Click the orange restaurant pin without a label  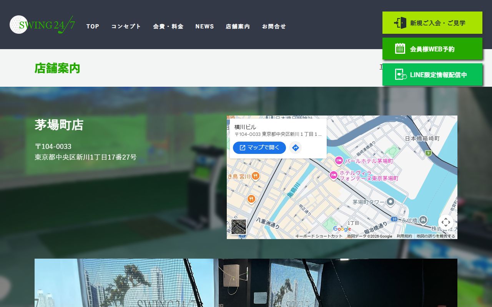(251, 199)
